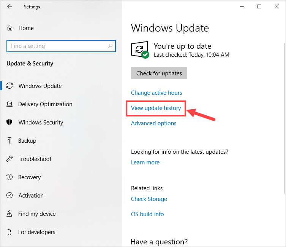The width and height of the screenshot is (286, 247).
Task: Click the Activation checkmark circle icon
Action: point(9,195)
